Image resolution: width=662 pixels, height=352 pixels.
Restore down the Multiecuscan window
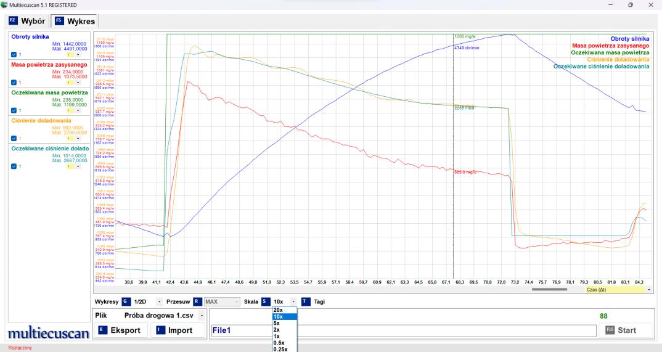coord(631,5)
